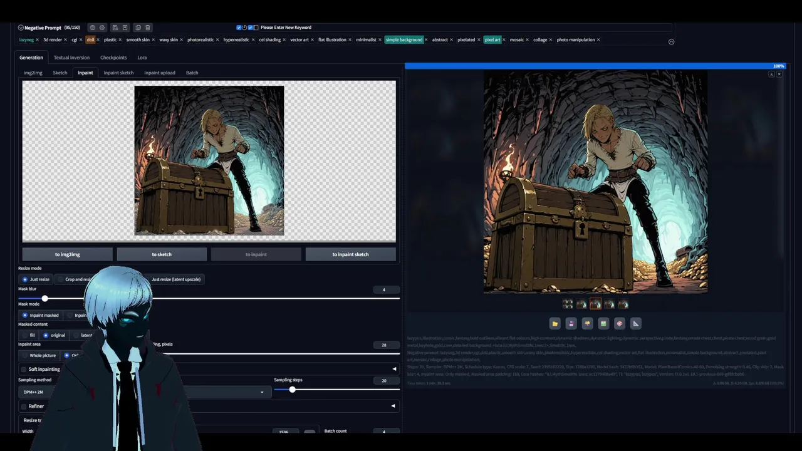The image size is (802, 451).
Task: Remove the 'mosaic' keyword tag
Action: click(x=528, y=39)
